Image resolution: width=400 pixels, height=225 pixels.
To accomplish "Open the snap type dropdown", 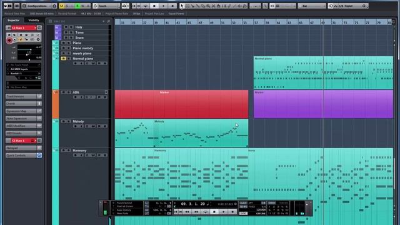I will pyautogui.click(x=285, y=6).
